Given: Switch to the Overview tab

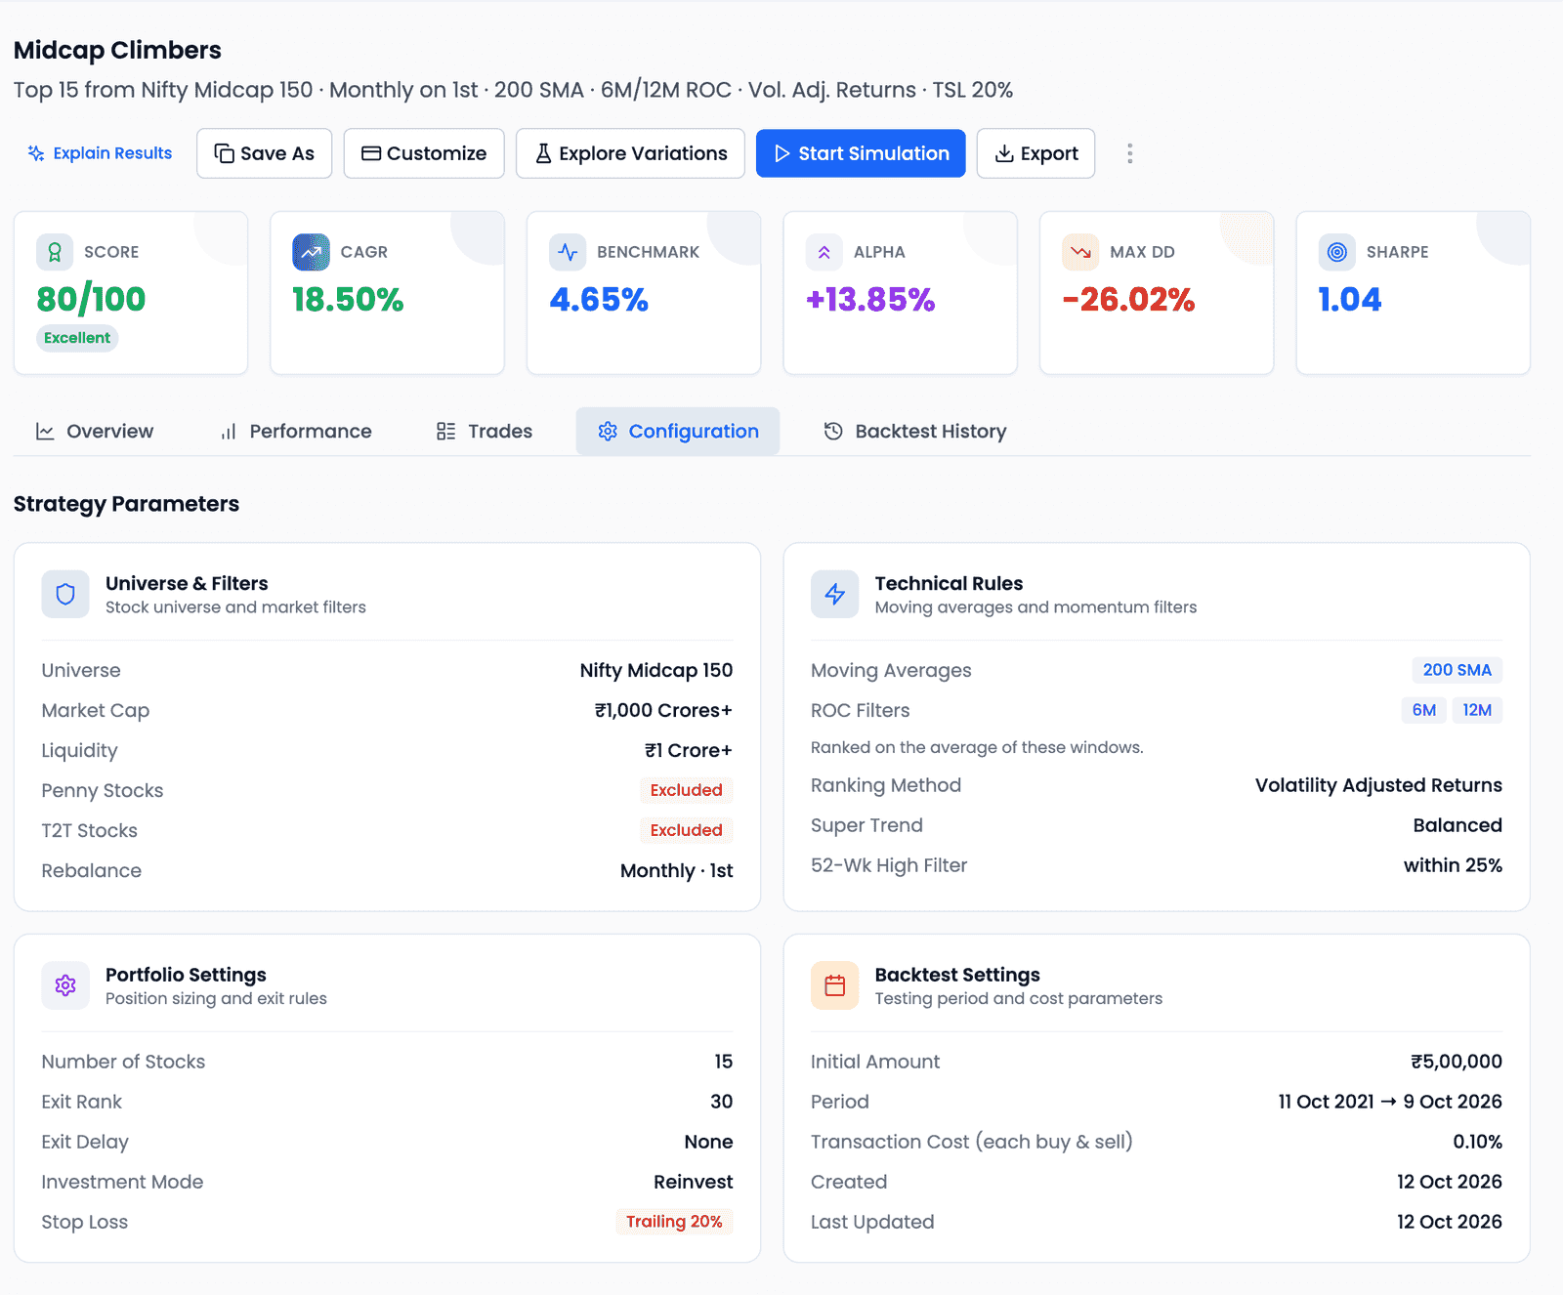Looking at the screenshot, I should click(x=95, y=431).
